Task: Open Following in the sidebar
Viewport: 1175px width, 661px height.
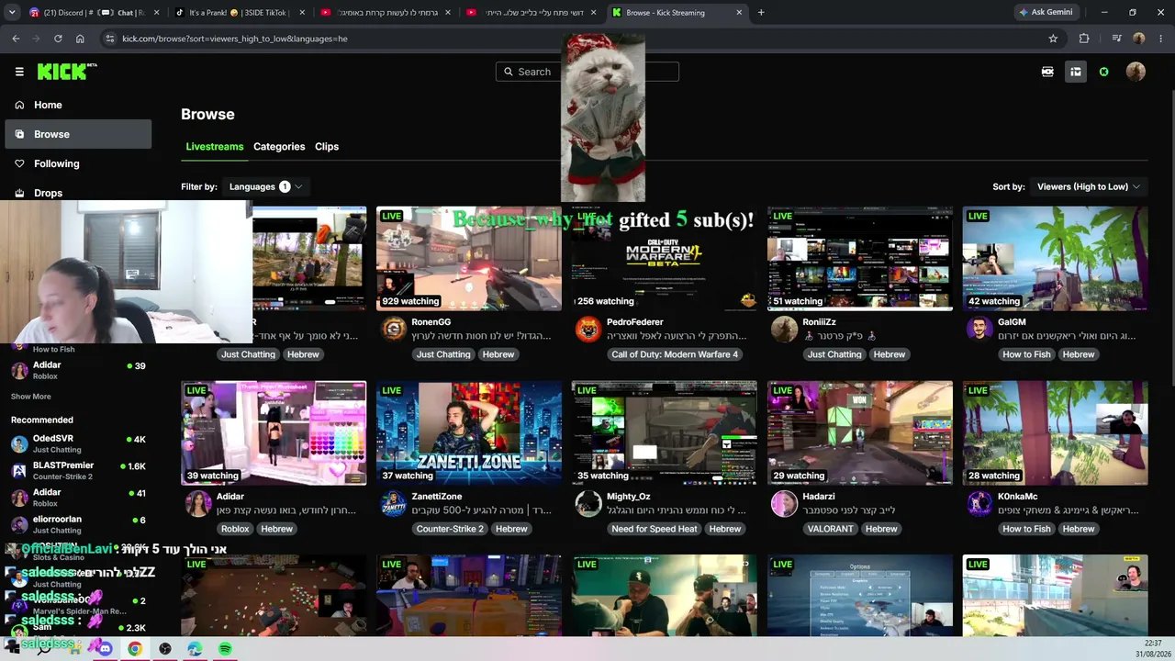Action: coord(78,163)
